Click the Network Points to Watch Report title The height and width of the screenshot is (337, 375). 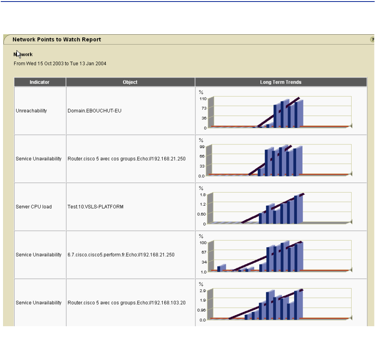coord(57,40)
